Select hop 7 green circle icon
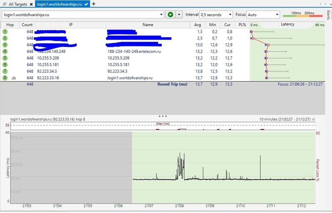This screenshot has height=213, width=332. point(5,71)
